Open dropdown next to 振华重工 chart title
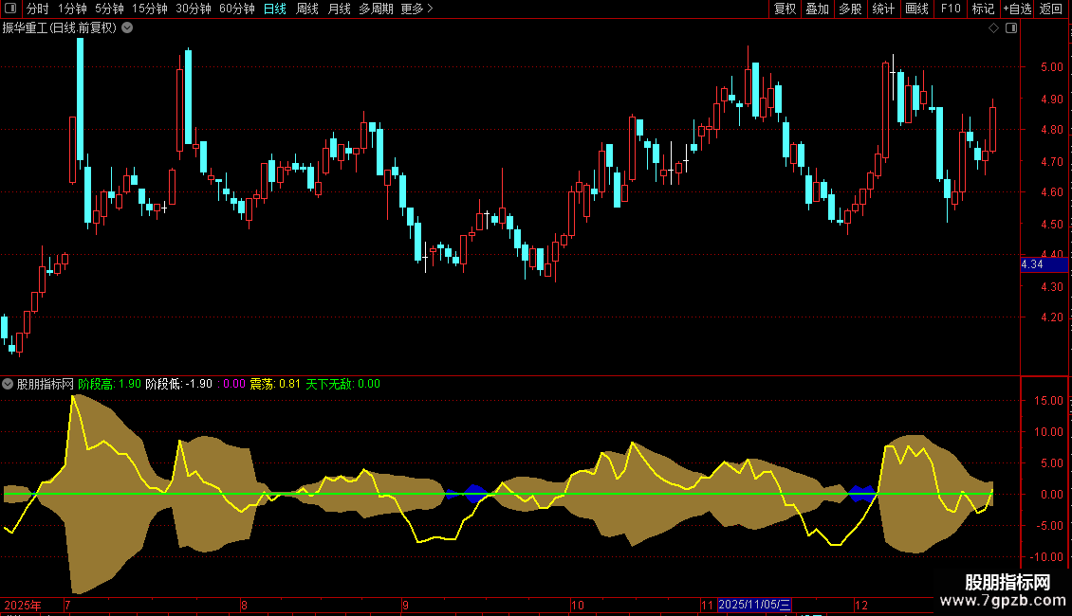 (x=127, y=28)
